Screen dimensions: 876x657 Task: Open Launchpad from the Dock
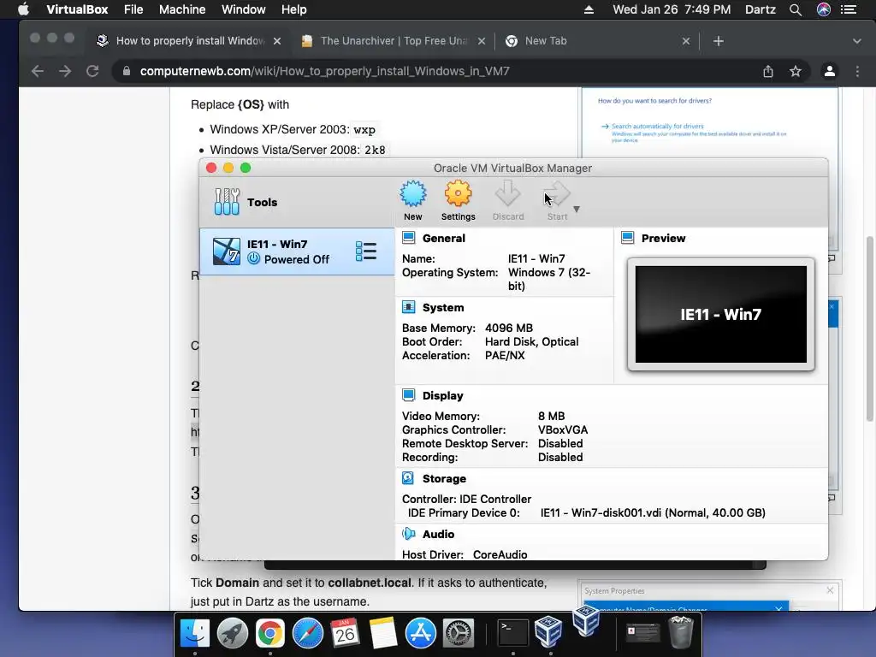[x=233, y=633]
